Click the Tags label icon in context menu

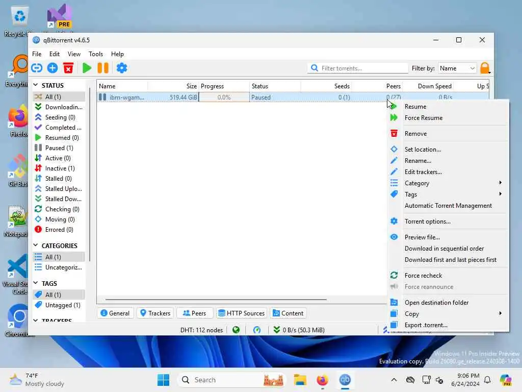pyautogui.click(x=394, y=194)
